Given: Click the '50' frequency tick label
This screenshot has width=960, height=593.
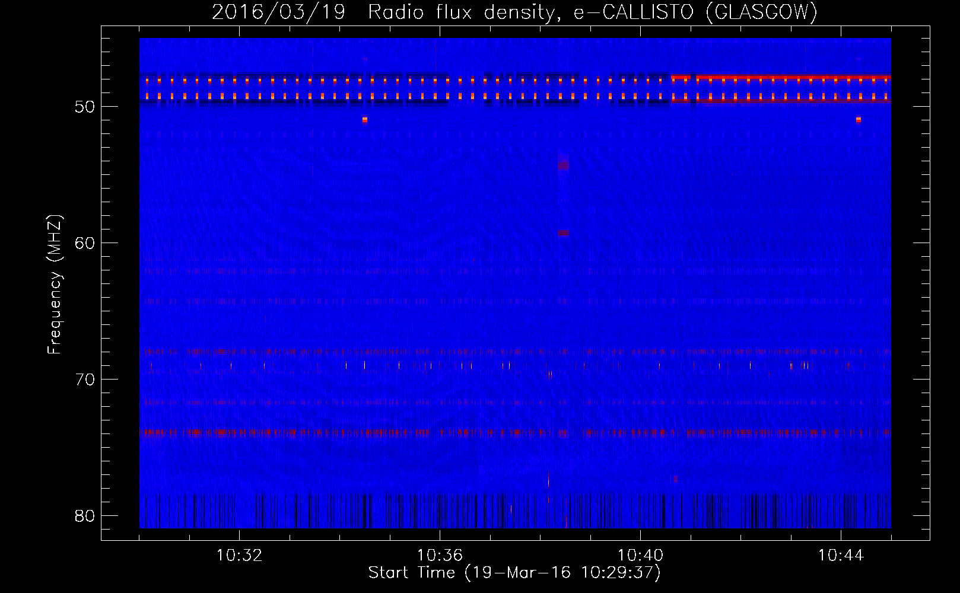Looking at the screenshot, I should tap(85, 107).
